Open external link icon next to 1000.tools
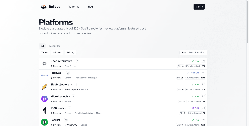 point(69,108)
